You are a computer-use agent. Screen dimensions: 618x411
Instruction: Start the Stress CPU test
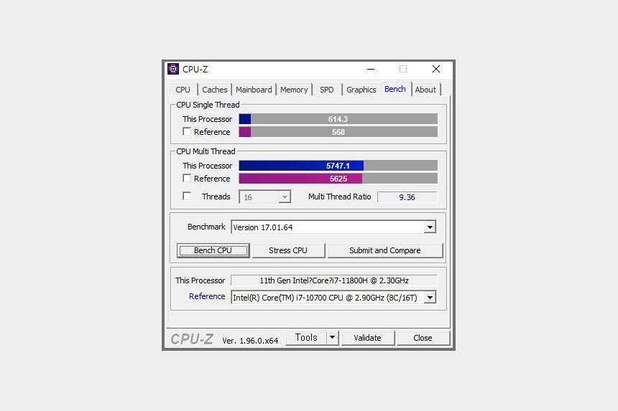coord(288,250)
